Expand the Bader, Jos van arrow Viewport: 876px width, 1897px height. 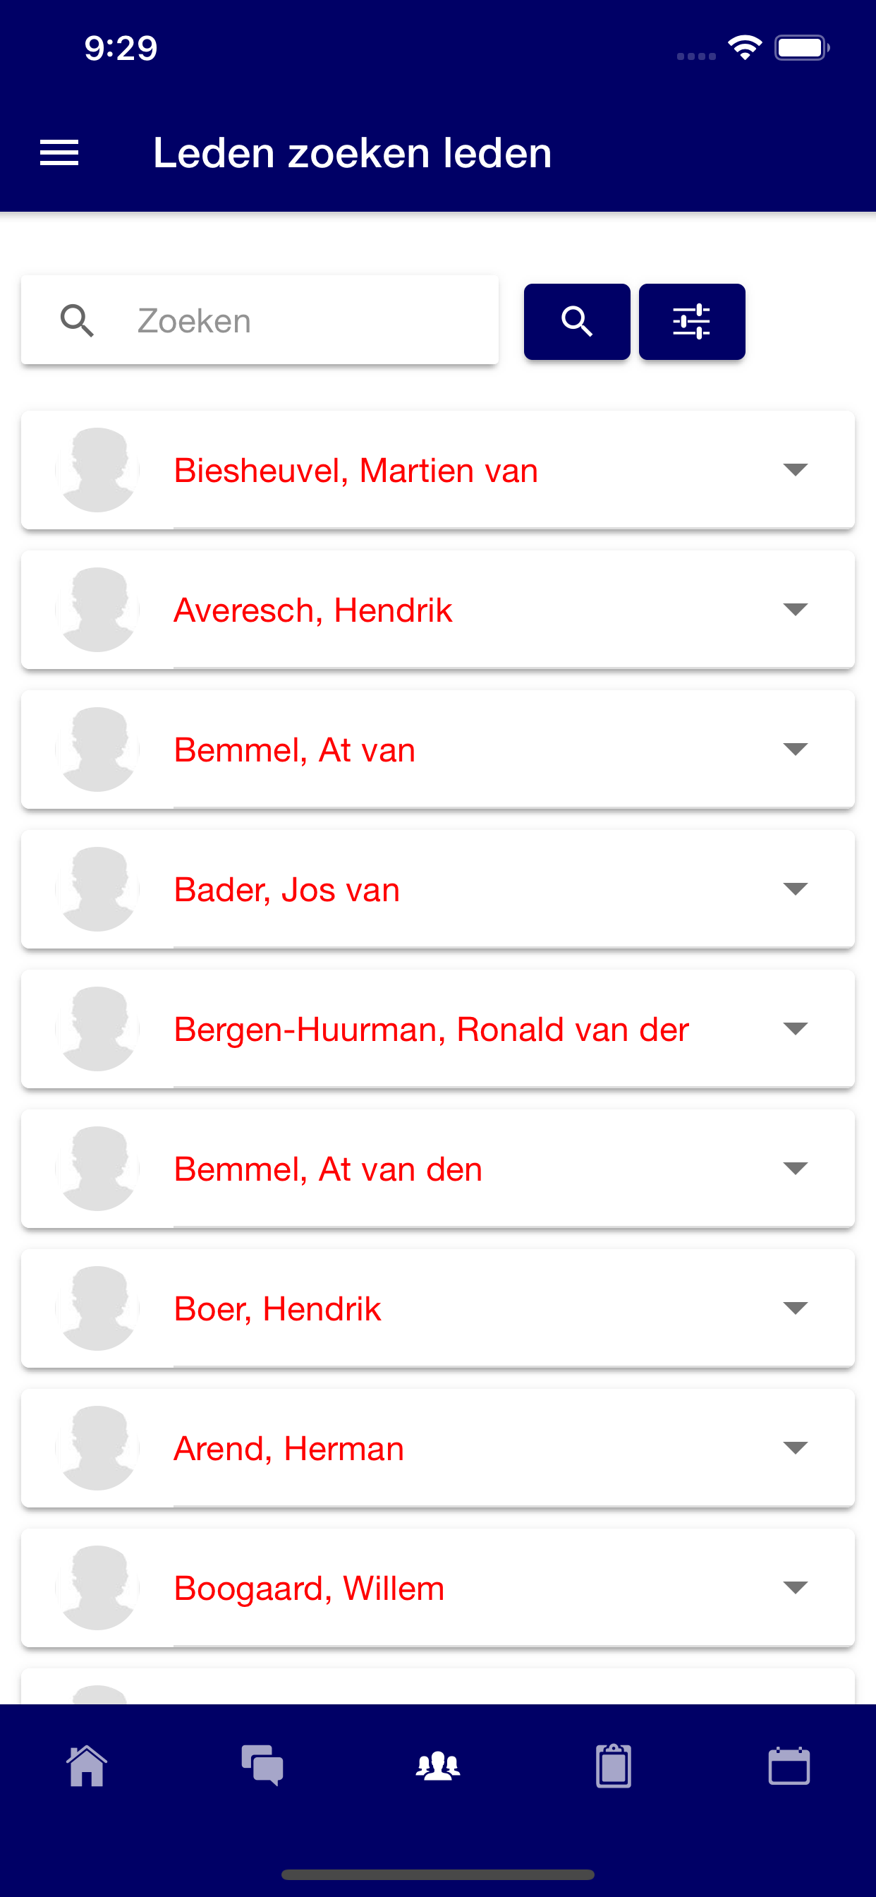coord(795,889)
